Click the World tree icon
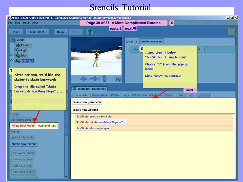The width and height of the screenshot is (243, 182). (x=14, y=40)
